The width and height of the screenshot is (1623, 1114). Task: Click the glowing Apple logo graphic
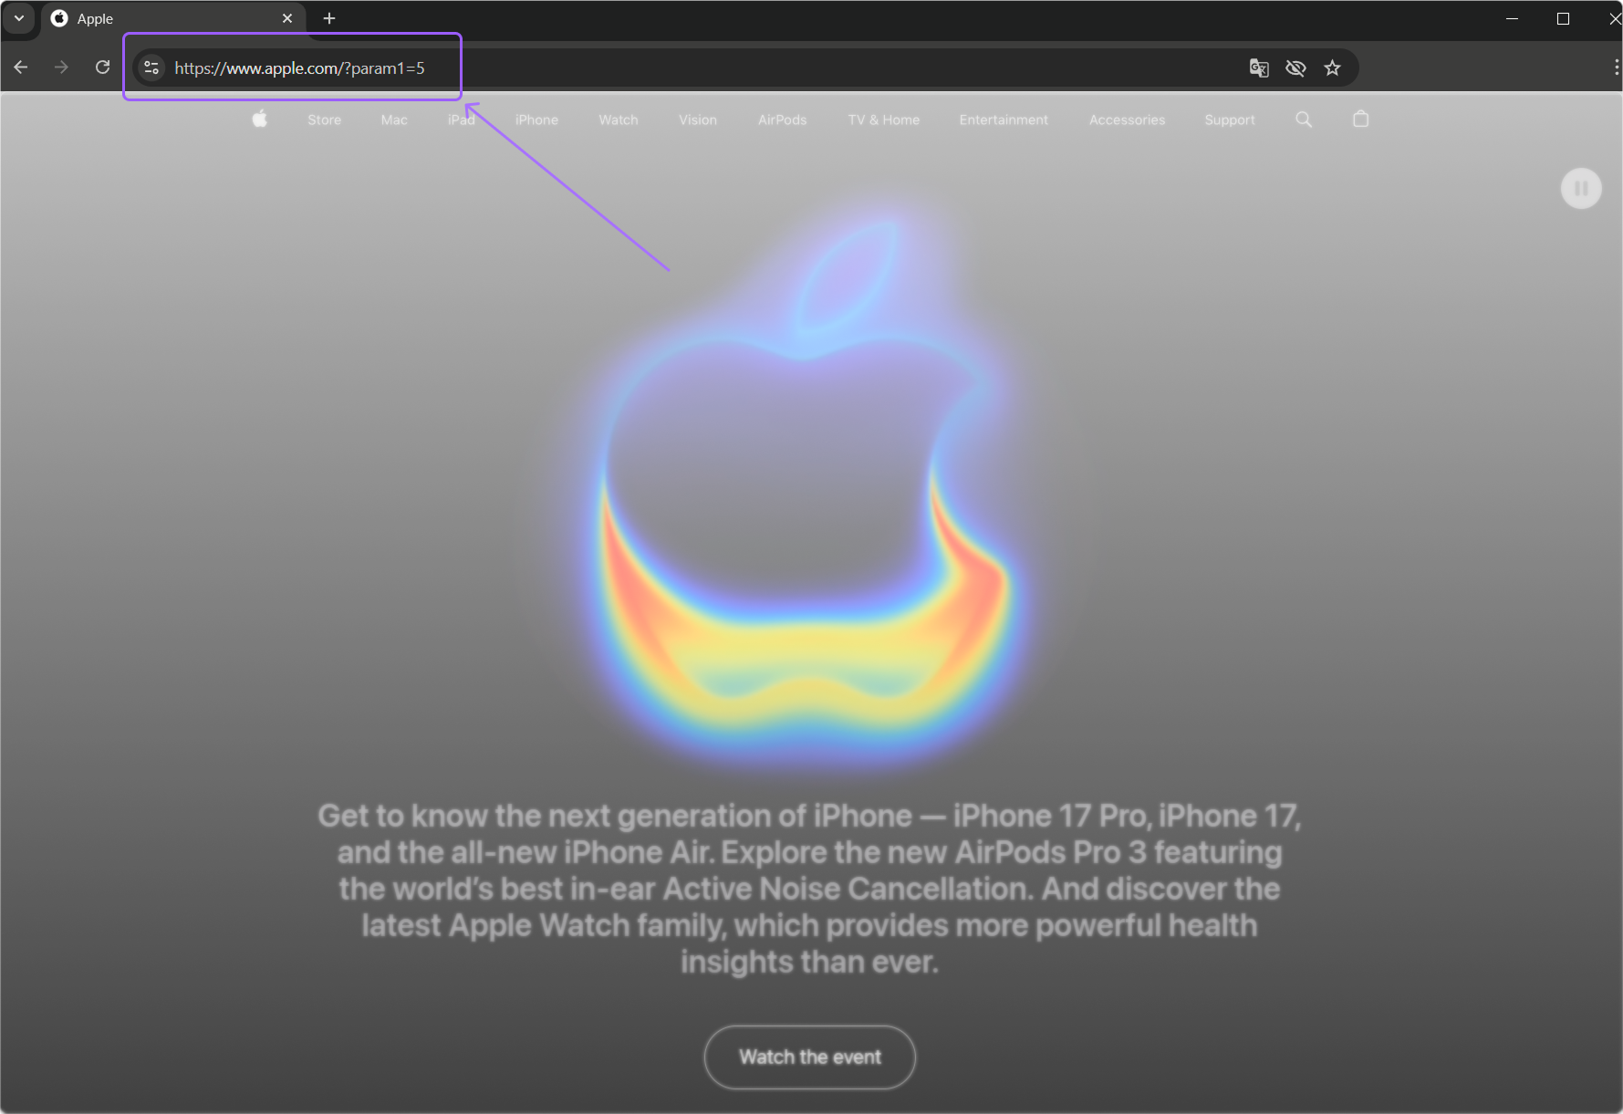pyautogui.click(x=807, y=484)
